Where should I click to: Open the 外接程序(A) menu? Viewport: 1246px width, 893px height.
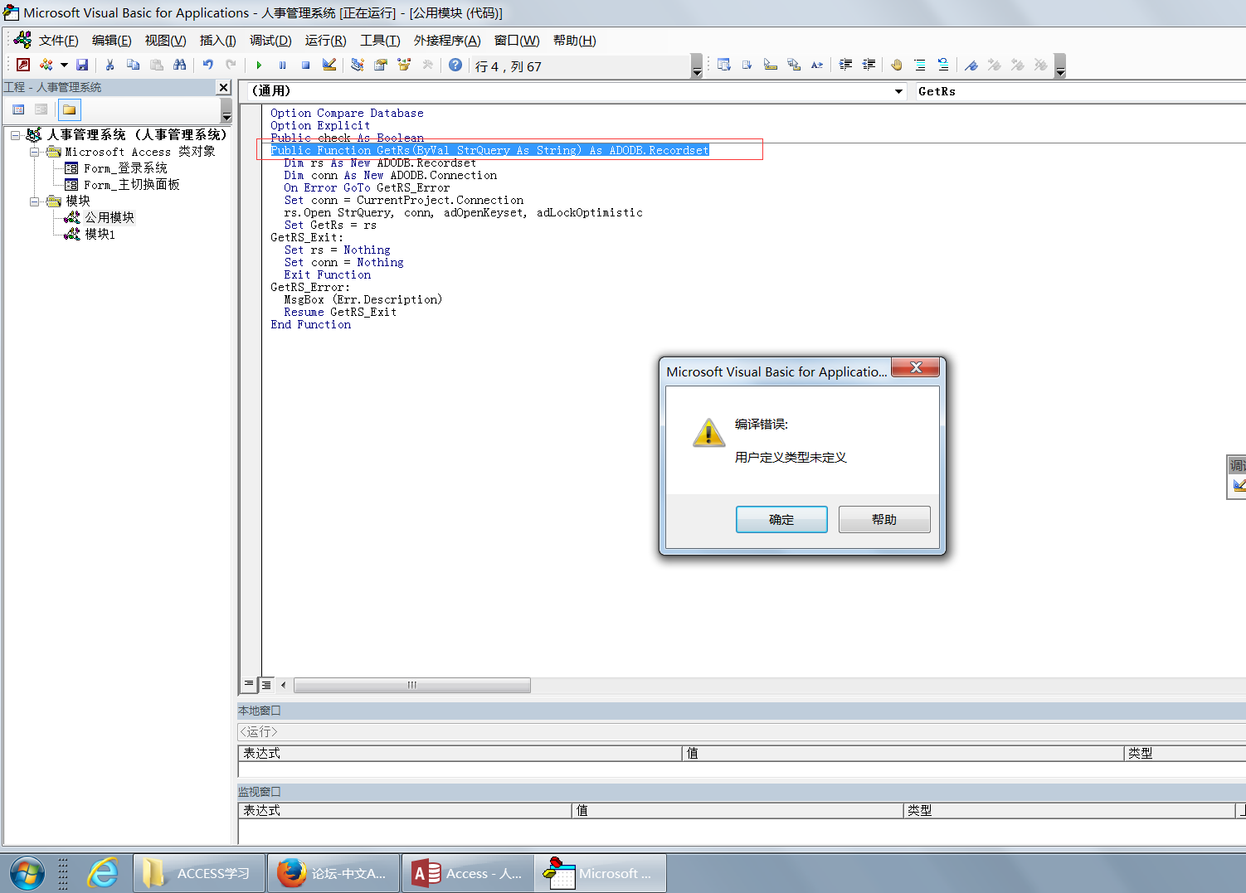pos(447,41)
